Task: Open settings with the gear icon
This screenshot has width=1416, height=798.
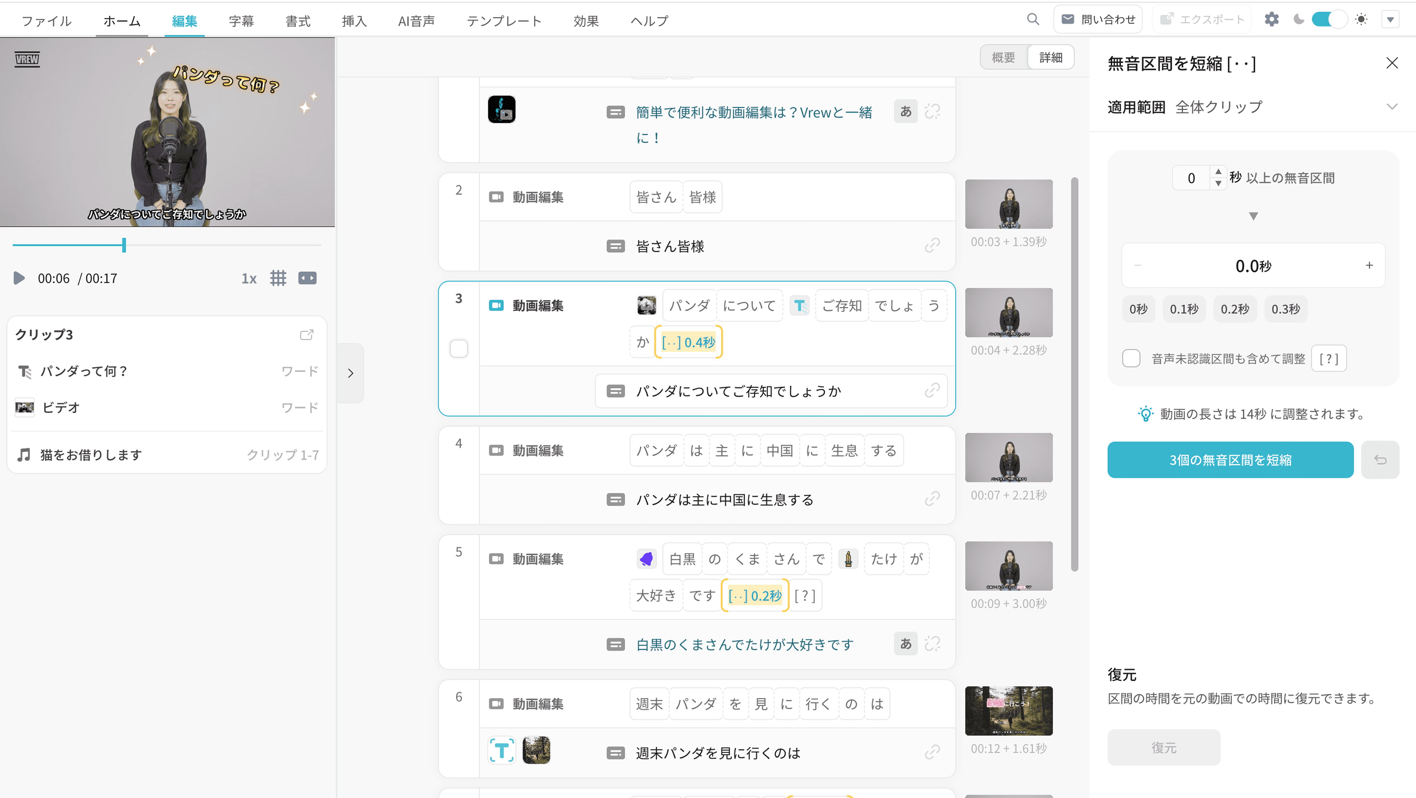Action: click(1271, 20)
